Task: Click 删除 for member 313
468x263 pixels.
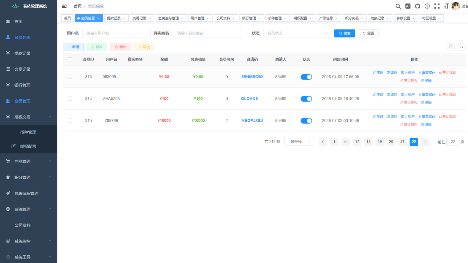Action: click(x=426, y=81)
